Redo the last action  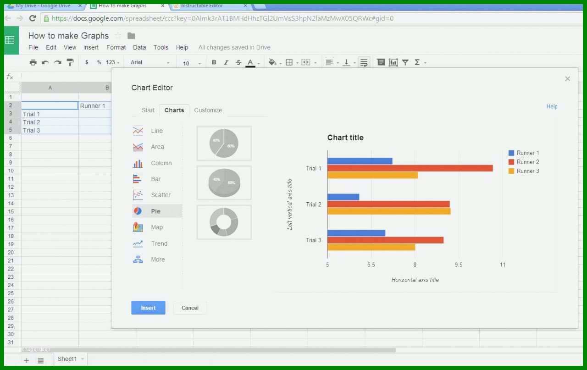coord(57,62)
